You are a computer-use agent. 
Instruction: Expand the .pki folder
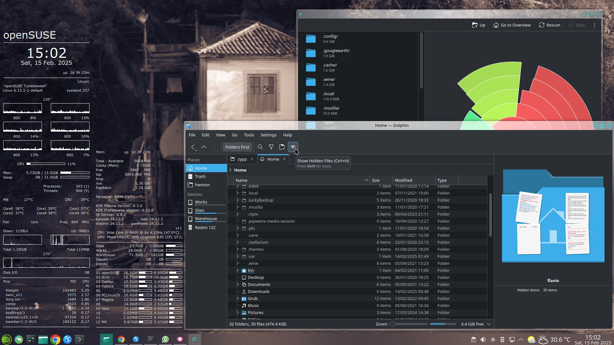(x=237, y=228)
